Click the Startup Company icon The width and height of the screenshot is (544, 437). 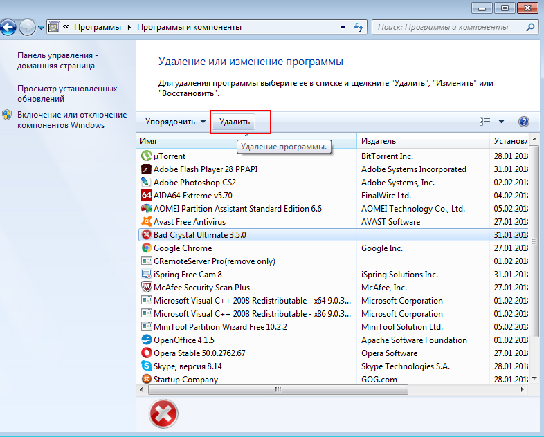pos(147,379)
